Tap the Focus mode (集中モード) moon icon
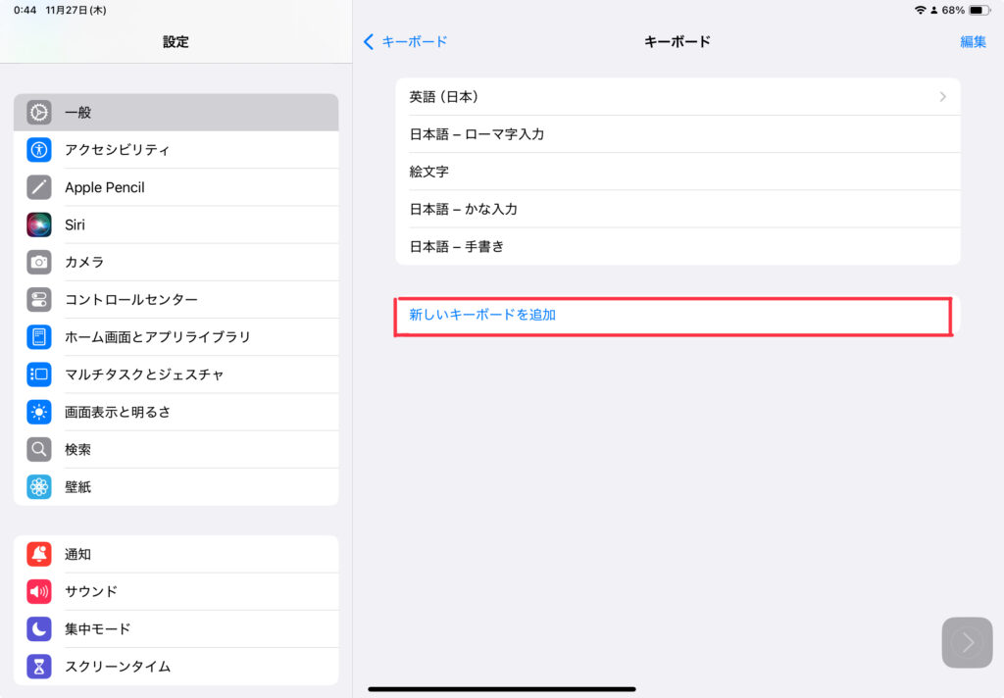The width and height of the screenshot is (1004, 698). [x=39, y=628]
